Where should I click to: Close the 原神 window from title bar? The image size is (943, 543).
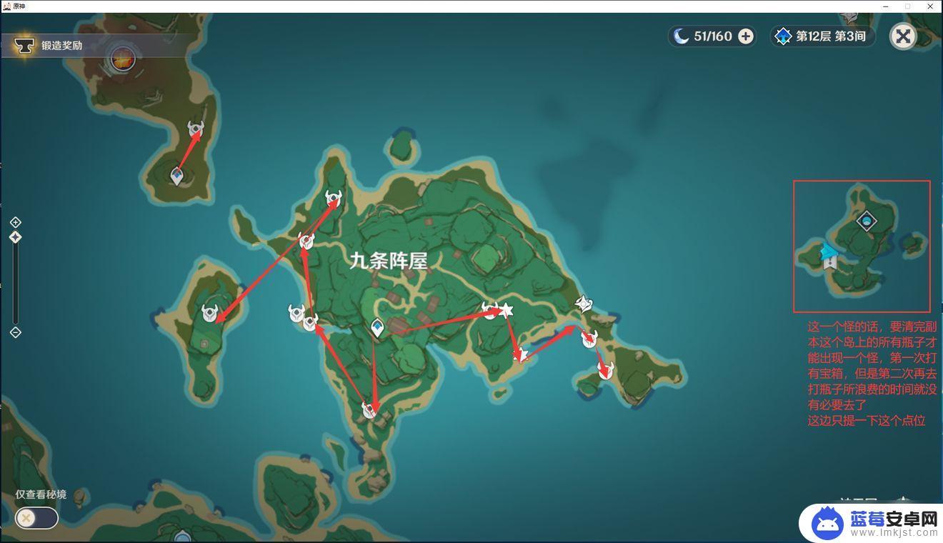[931, 6]
